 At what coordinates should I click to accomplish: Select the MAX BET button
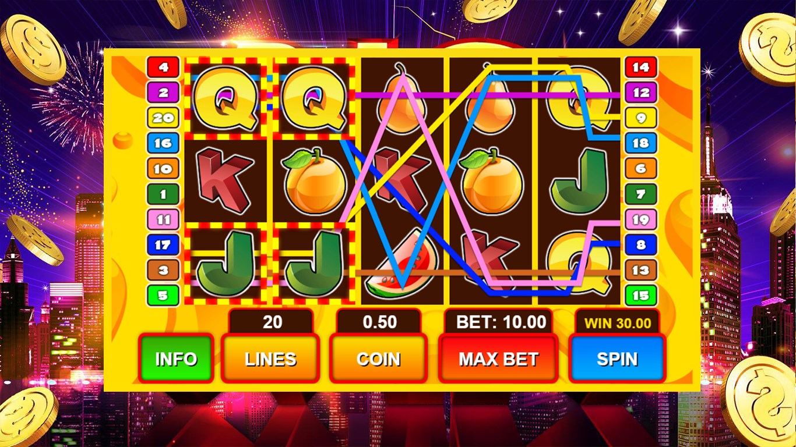tap(498, 359)
